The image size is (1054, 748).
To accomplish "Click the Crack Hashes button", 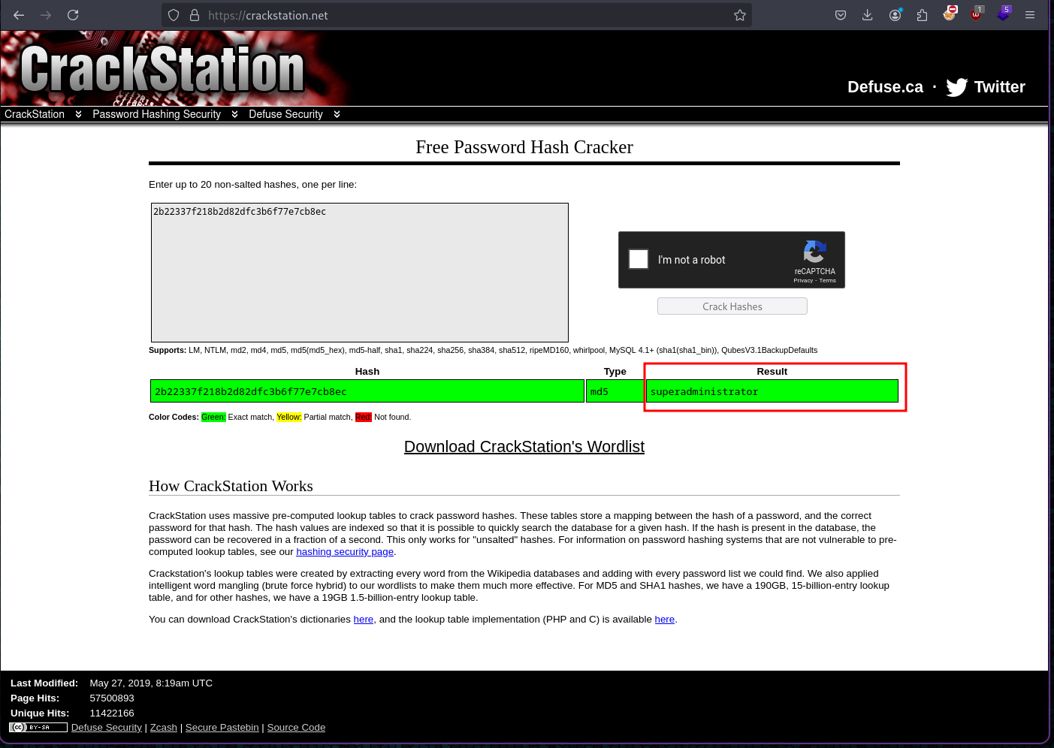I will tap(732, 306).
